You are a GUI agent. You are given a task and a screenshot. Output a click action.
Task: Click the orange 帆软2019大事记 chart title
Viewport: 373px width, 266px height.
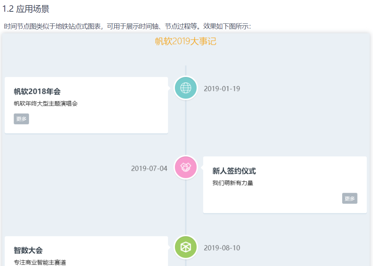click(x=186, y=41)
